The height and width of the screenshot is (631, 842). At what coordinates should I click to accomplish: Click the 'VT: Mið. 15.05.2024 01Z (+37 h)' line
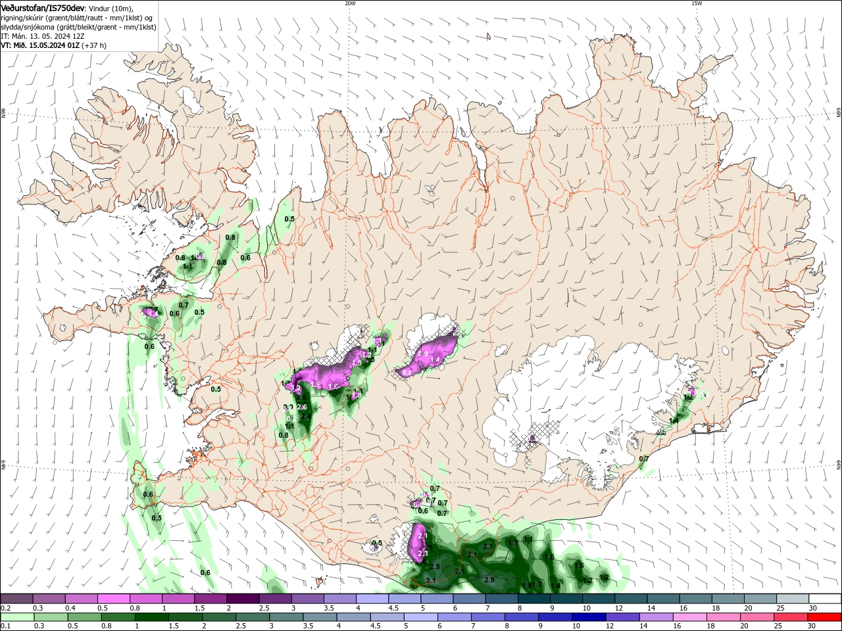tap(53, 45)
